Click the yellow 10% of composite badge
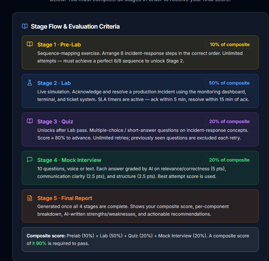Image resolution: width=269 pixels, height=261 pixels. [229, 45]
